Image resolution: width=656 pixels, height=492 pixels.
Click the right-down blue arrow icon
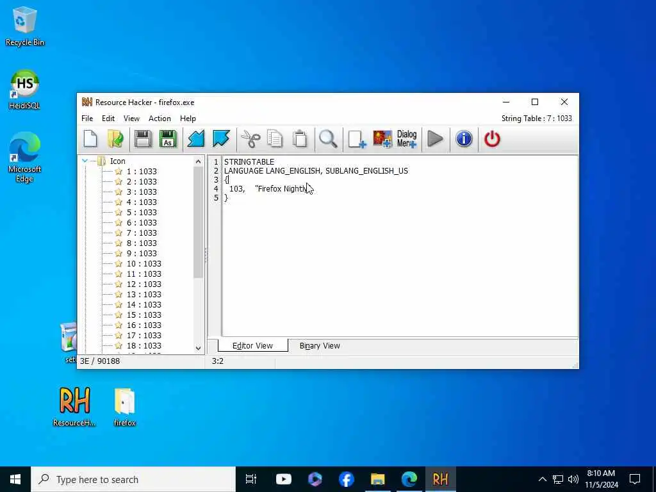(221, 139)
